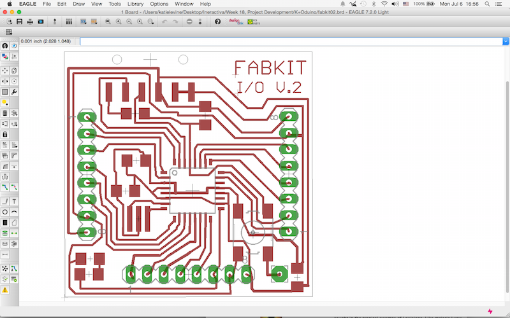Select the Show (eye) tool
Viewport: 510px width, 318px height.
click(x=14, y=46)
